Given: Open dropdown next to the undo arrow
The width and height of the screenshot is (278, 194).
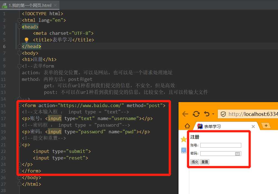Looking at the screenshot, I should (213, 114).
